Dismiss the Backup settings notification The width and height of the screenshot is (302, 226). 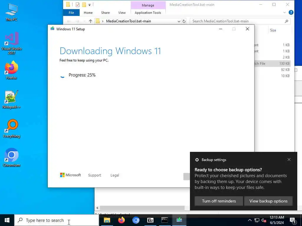point(289,159)
